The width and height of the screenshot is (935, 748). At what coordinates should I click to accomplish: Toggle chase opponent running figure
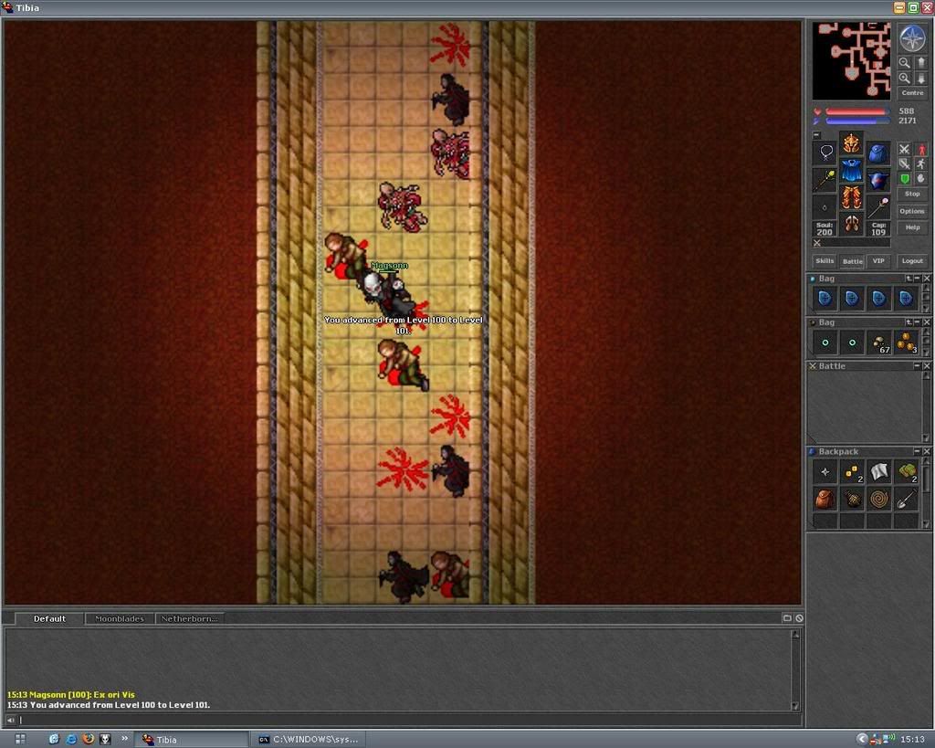click(x=921, y=163)
